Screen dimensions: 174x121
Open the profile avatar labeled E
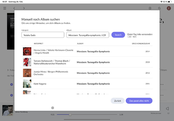coord(169,8)
